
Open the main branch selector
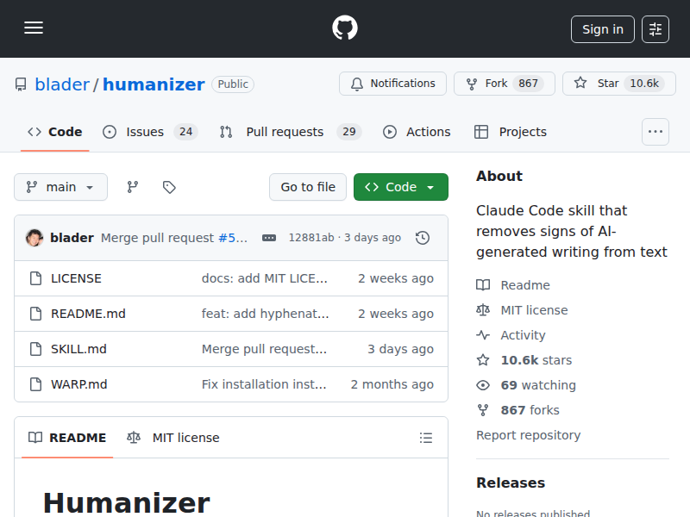point(60,187)
